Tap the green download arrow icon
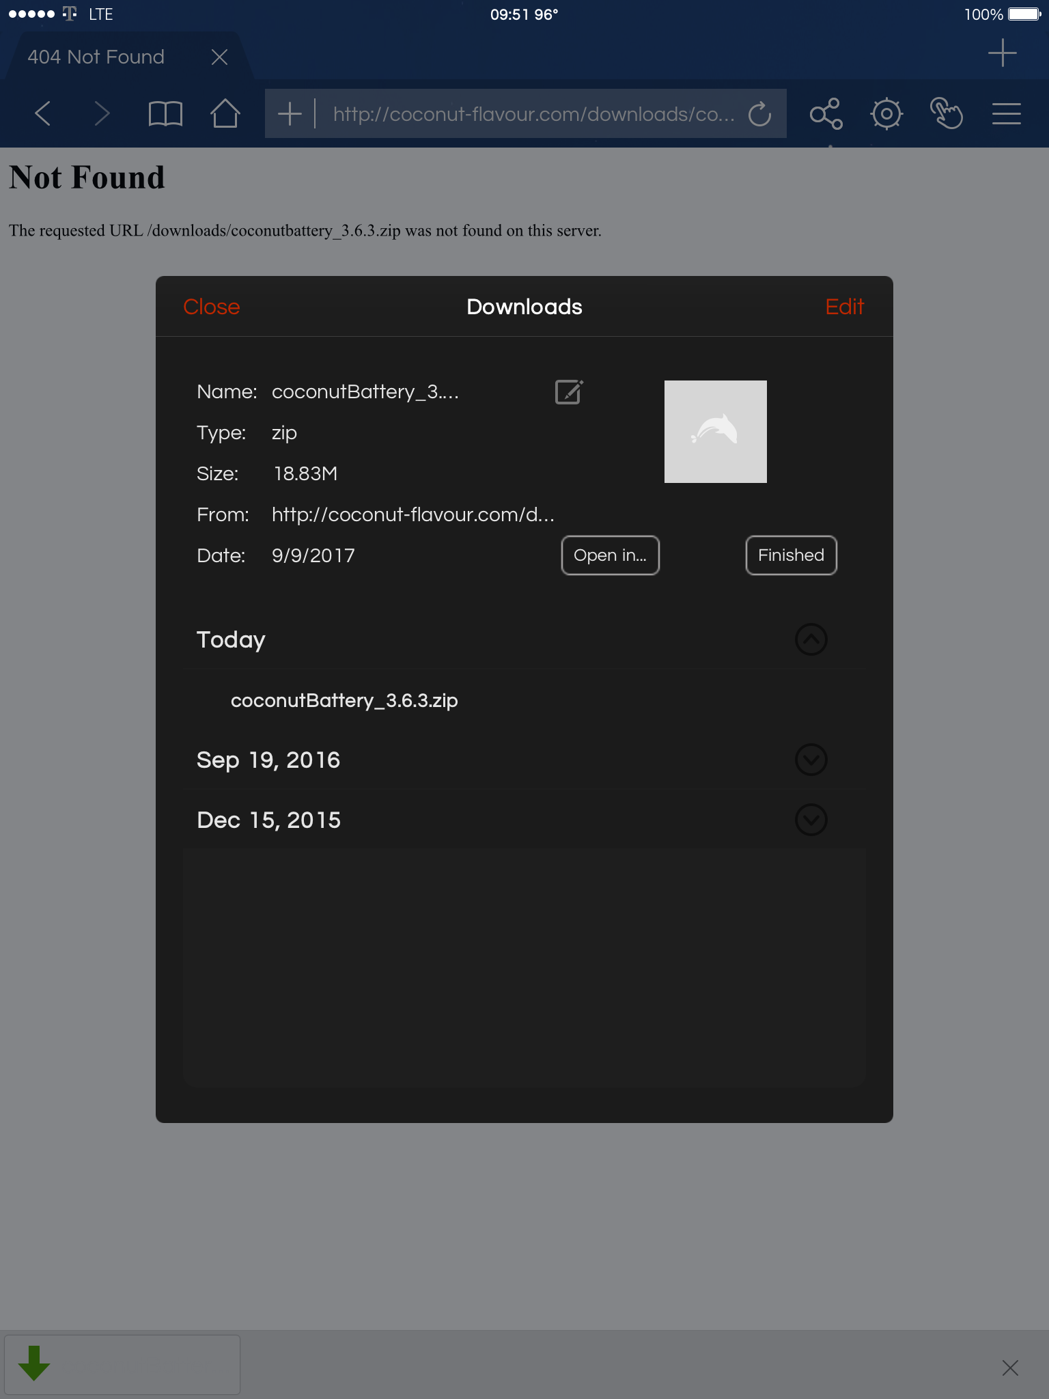This screenshot has width=1049, height=1399. (x=34, y=1363)
